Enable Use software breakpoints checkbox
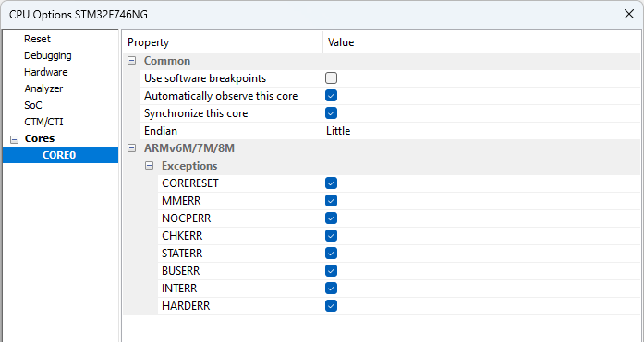This screenshot has width=644, height=342. pos(331,78)
